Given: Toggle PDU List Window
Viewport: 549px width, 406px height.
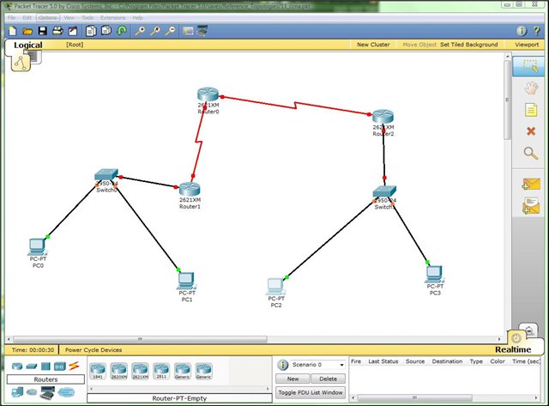Looking at the screenshot, I should 310,392.
